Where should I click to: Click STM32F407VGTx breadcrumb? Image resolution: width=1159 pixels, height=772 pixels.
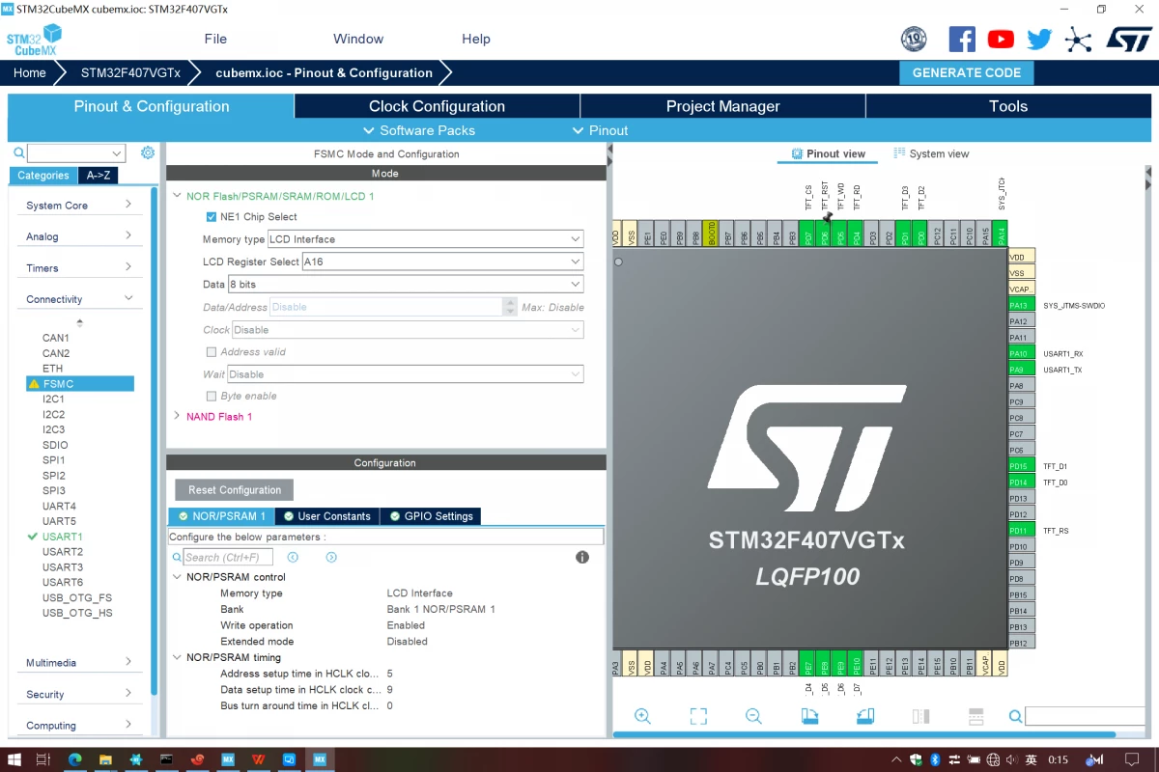pos(130,72)
